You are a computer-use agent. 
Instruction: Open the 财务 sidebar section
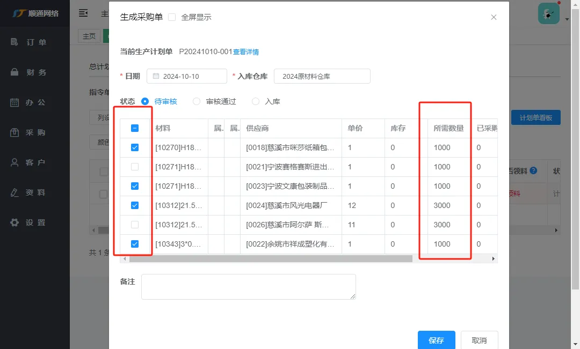(29, 72)
